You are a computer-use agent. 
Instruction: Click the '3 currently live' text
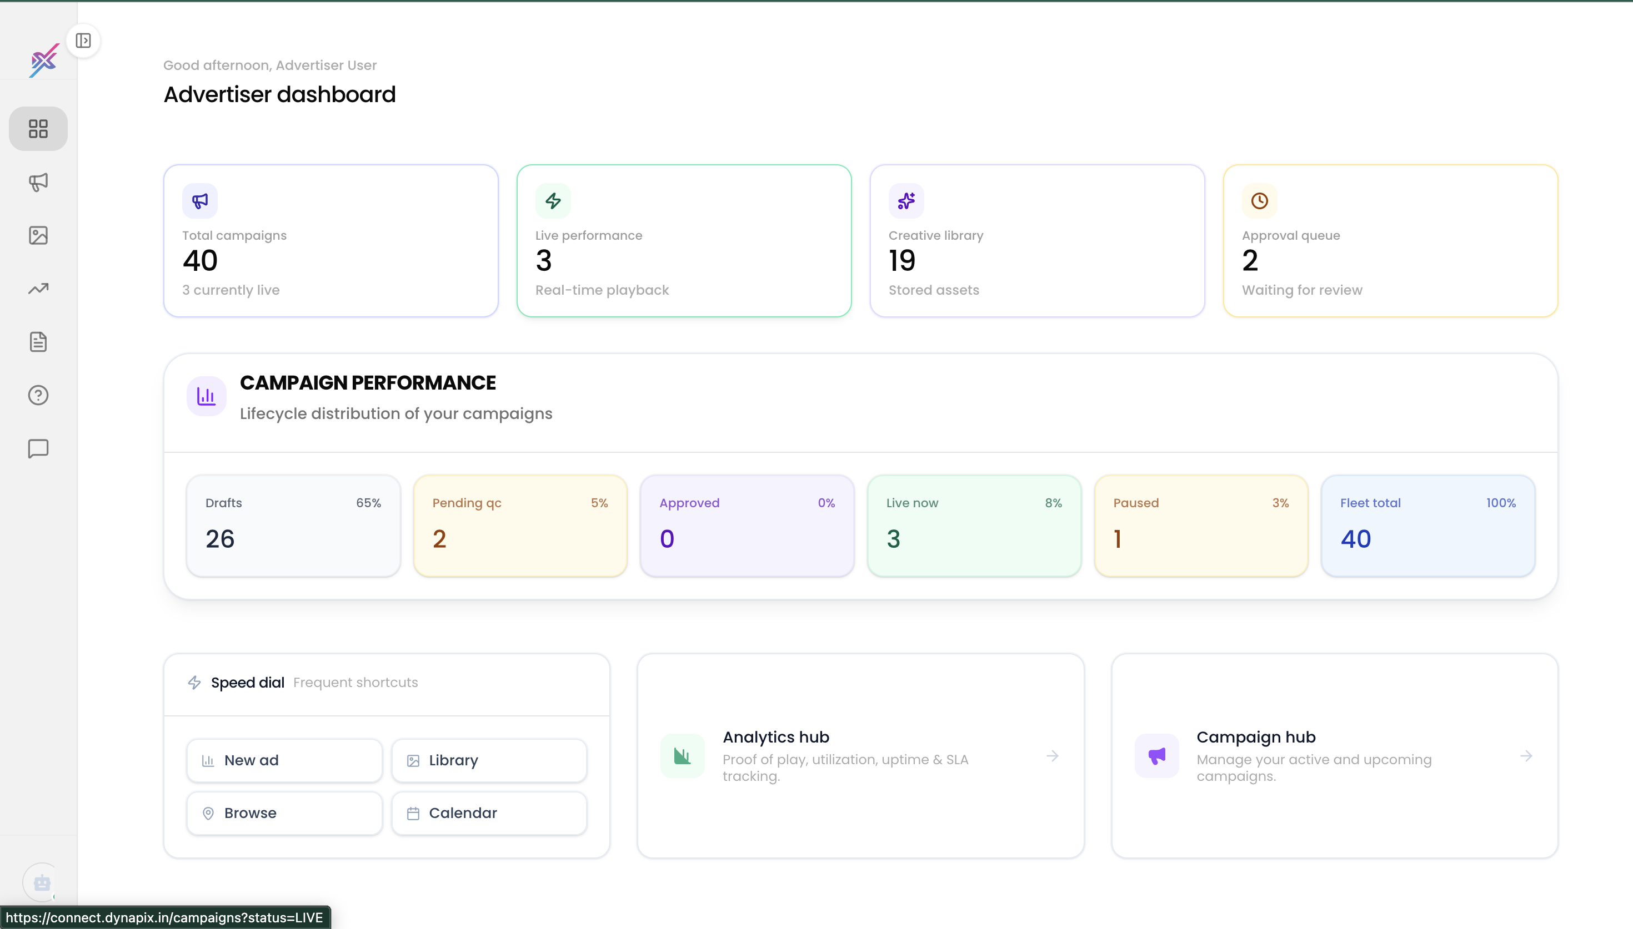pos(231,290)
